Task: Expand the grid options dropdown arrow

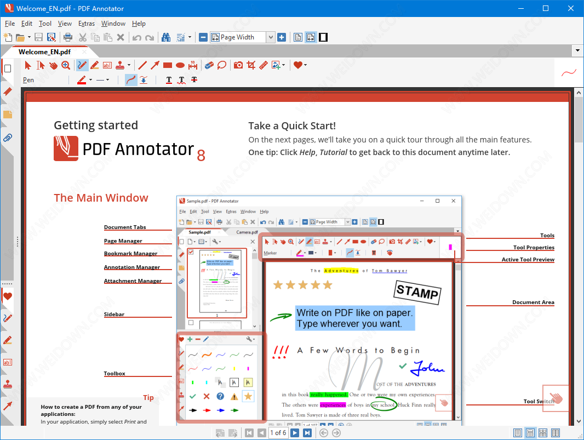Action: pos(190,37)
